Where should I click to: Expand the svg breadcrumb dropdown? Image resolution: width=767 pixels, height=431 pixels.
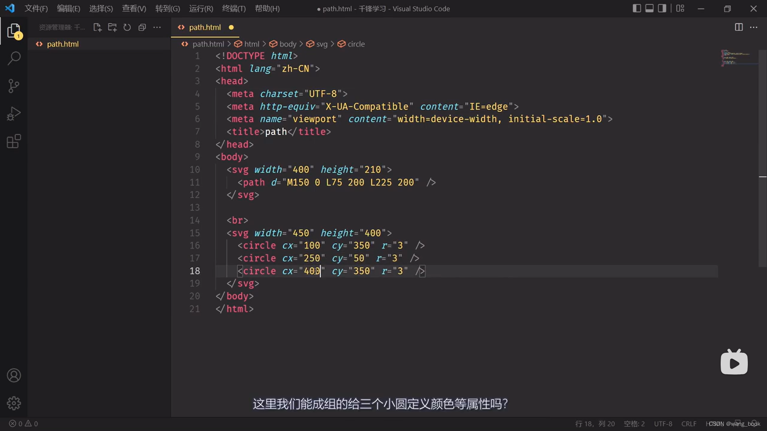[322, 44]
